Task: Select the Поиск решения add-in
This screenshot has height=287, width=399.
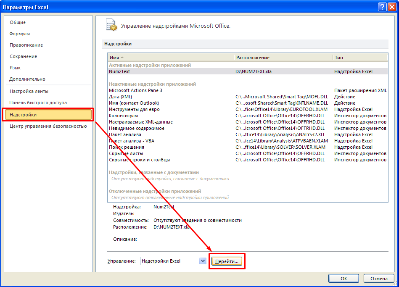Action: (x=127, y=147)
